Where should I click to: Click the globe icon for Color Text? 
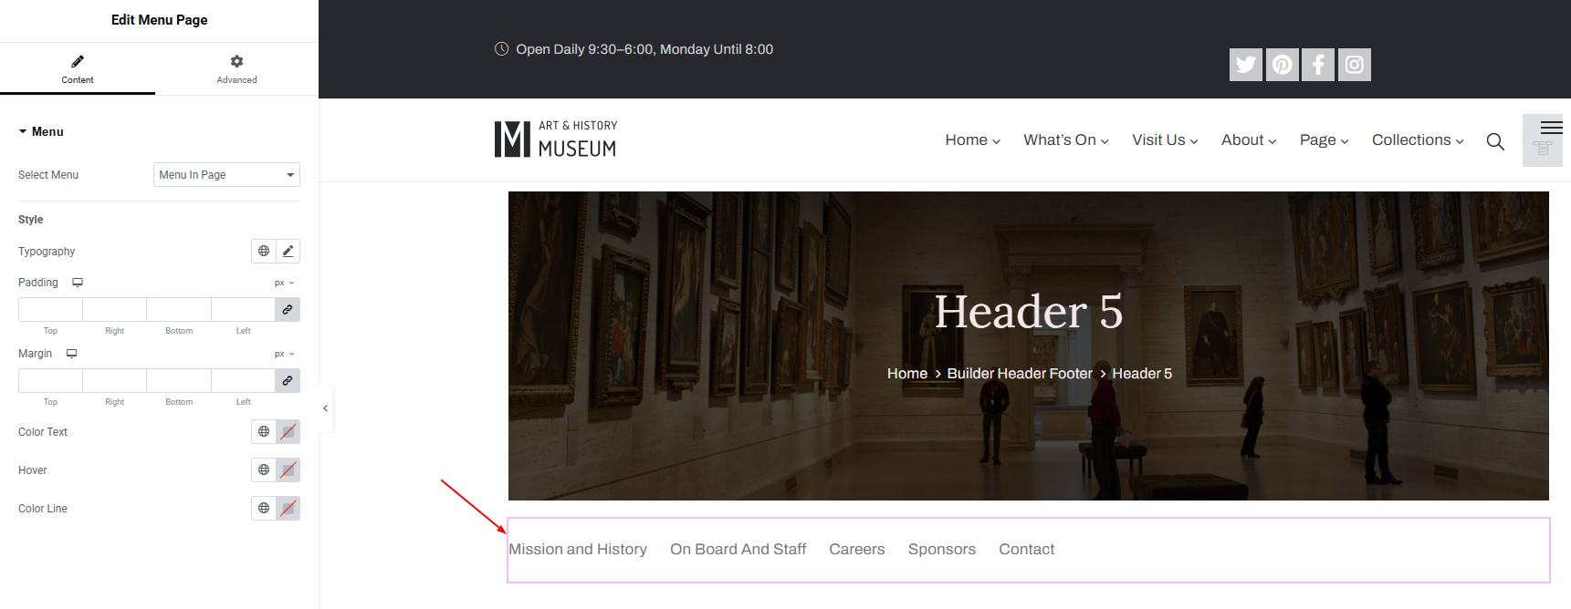click(x=264, y=432)
